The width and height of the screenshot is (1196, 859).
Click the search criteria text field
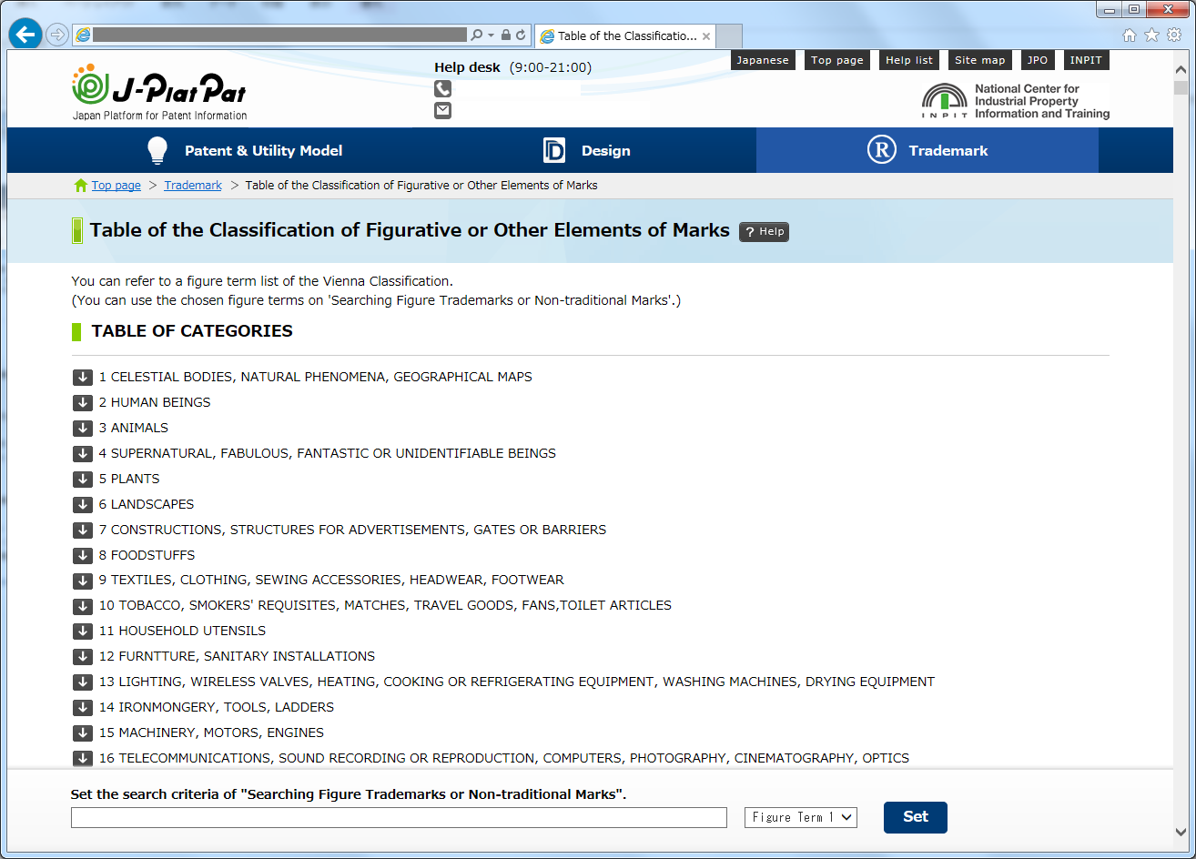pyautogui.click(x=399, y=817)
